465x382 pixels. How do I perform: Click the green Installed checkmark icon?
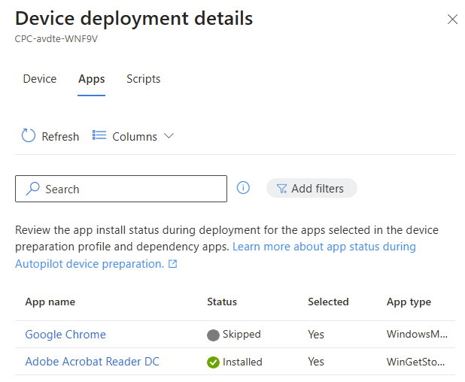[213, 362]
